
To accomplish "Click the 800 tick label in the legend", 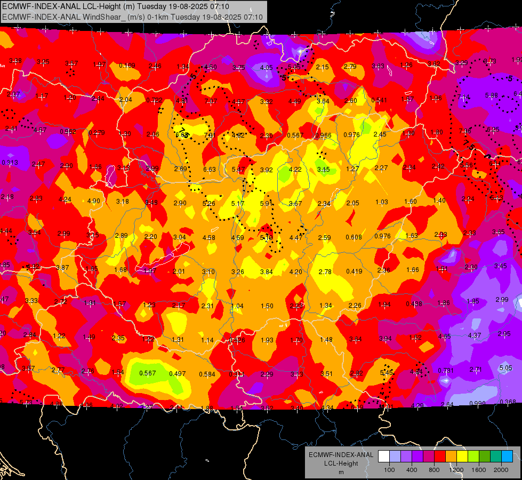I will 434,470.
